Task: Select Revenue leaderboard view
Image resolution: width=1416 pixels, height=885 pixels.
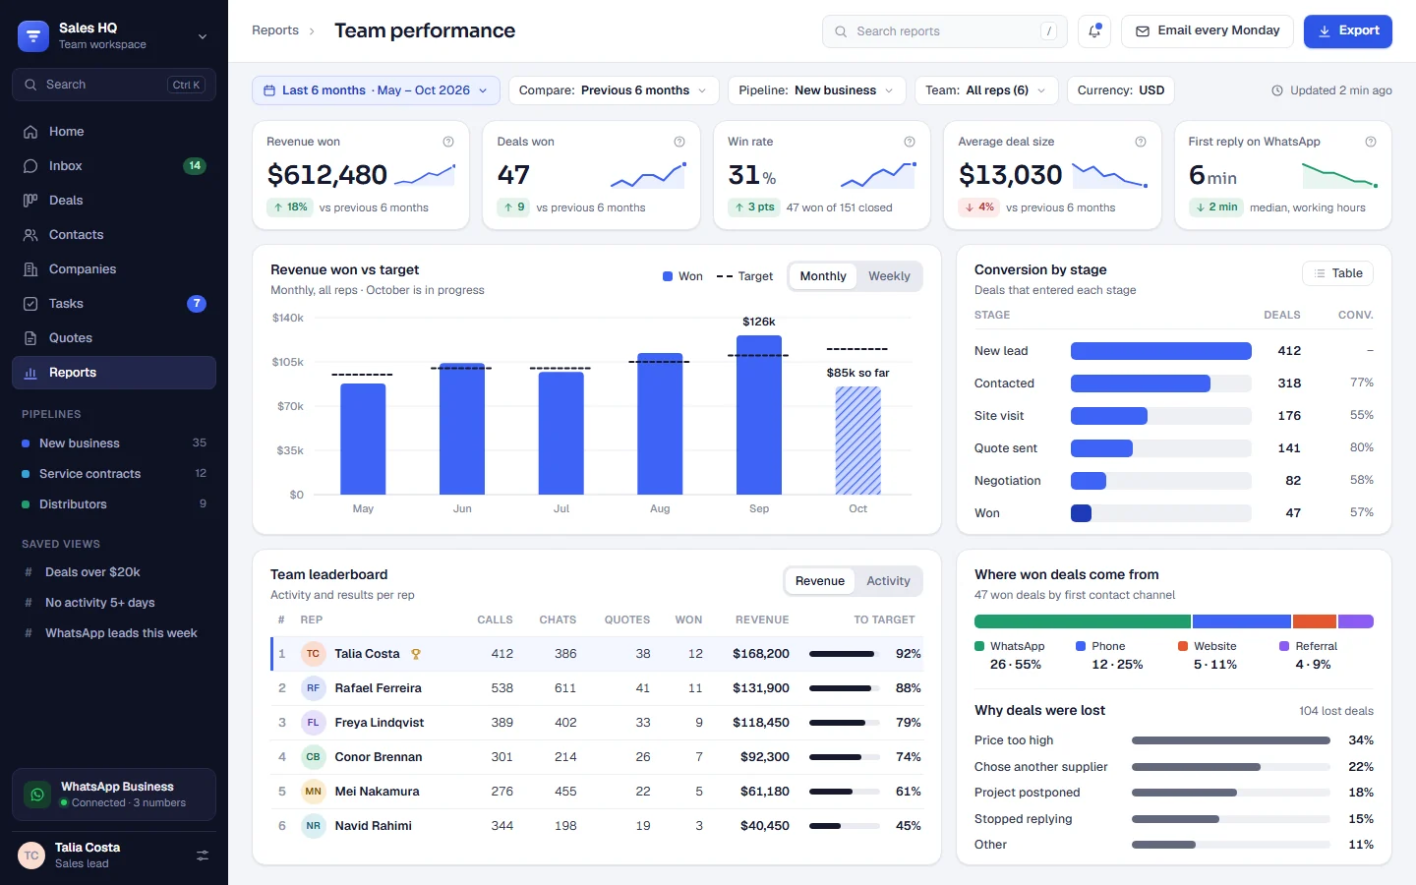Action: click(819, 581)
